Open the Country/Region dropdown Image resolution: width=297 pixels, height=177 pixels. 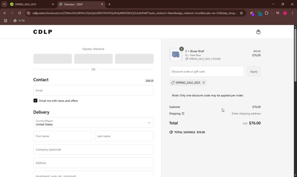(x=93, y=122)
